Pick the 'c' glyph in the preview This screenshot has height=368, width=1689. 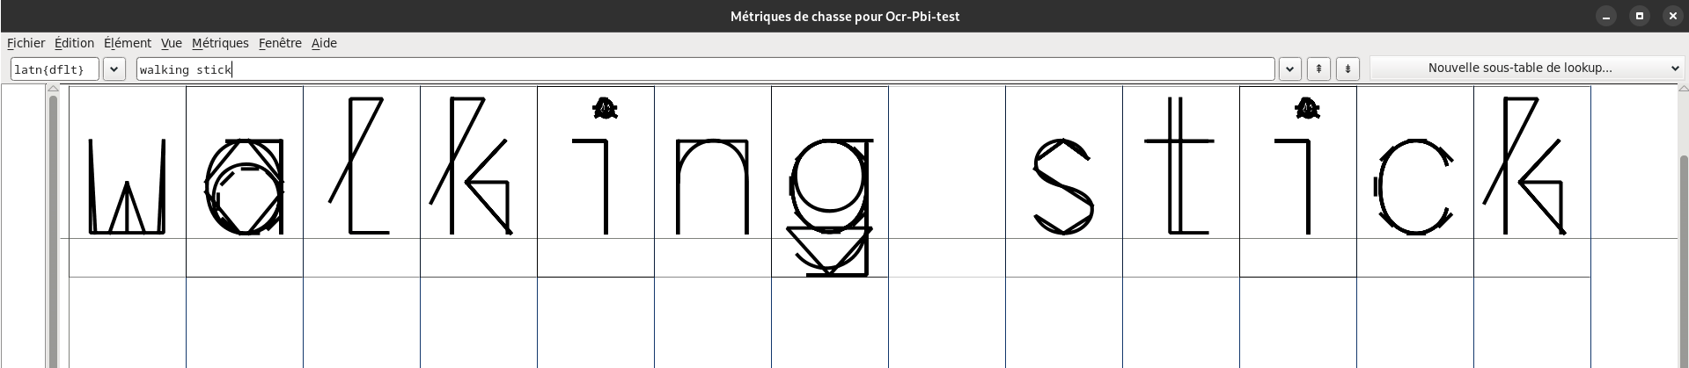click(x=1414, y=186)
